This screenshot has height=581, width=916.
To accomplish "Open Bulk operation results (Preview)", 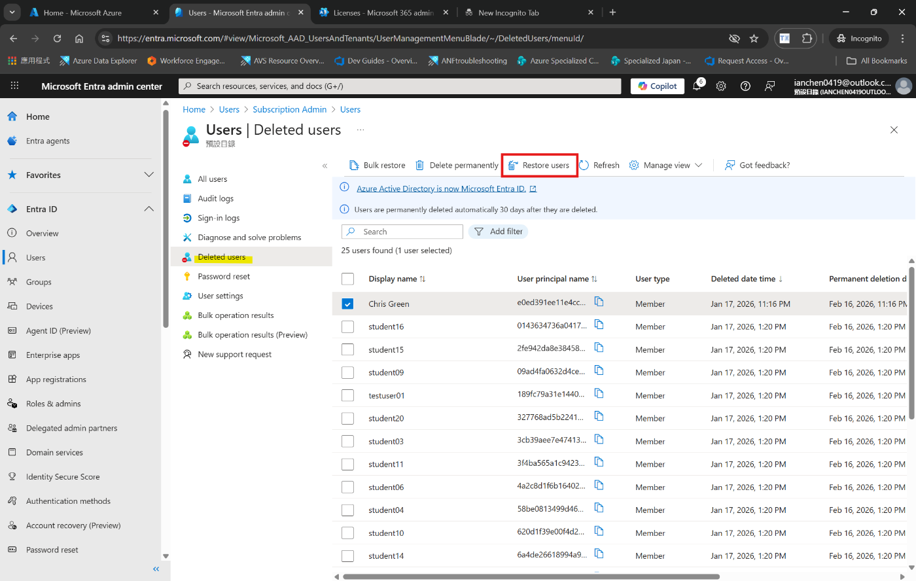I will tap(251, 335).
